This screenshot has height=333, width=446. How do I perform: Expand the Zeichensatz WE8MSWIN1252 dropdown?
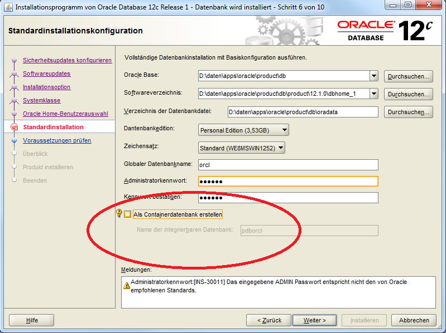281,148
